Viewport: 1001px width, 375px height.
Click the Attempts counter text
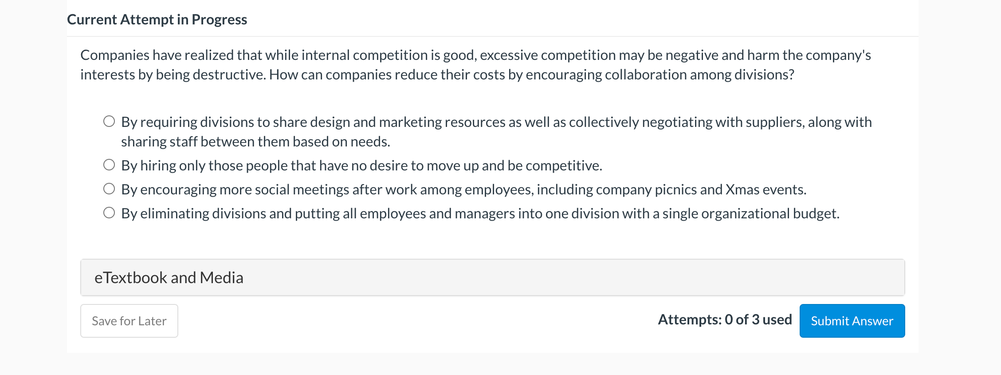pyautogui.click(x=725, y=319)
